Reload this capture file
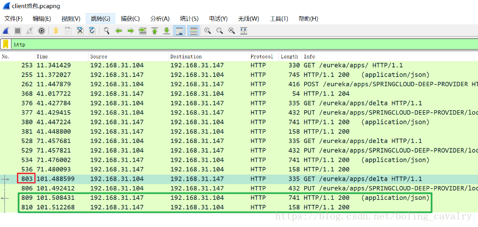The height and width of the screenshot is (227, 478). coord(92,31)
